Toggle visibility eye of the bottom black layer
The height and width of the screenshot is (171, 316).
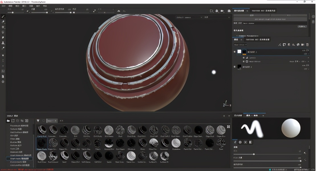(x=234, y=67)
